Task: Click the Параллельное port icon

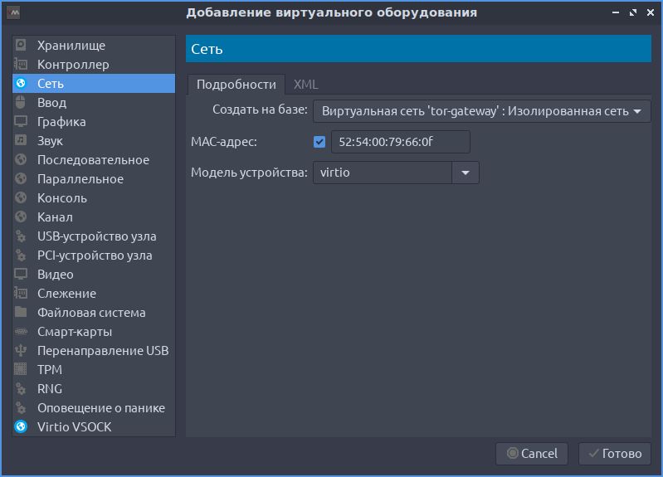Action: coord(21,178)
